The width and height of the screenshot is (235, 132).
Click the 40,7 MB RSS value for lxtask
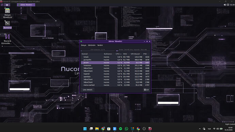[x=126, y=57]
